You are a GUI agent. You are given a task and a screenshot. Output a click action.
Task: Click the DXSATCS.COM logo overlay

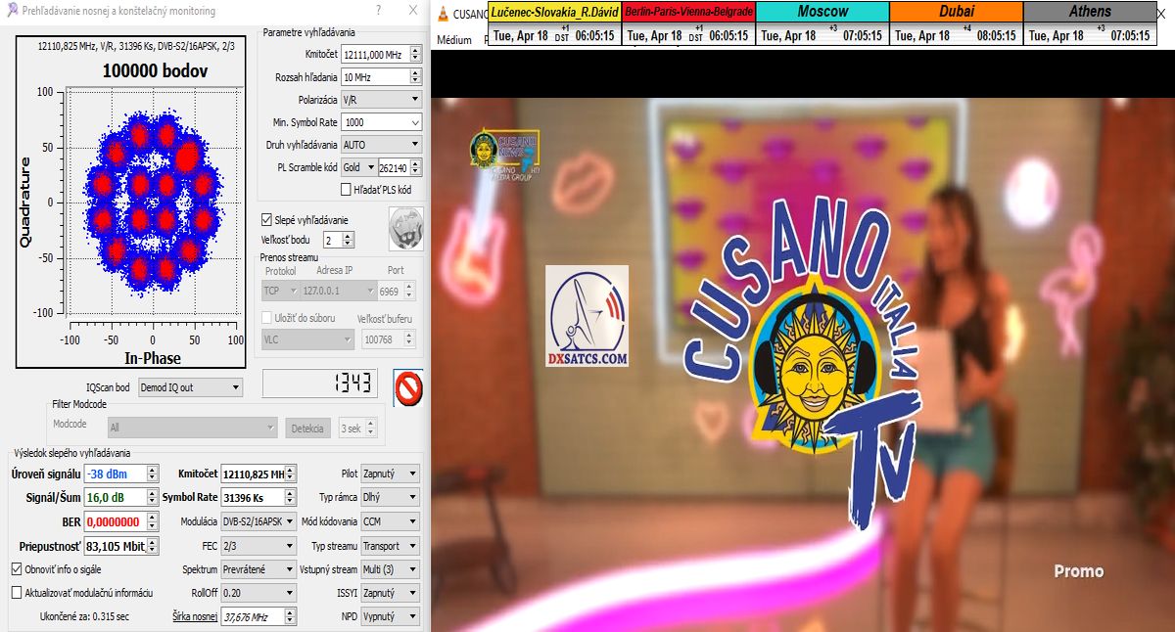pos(587,317)
